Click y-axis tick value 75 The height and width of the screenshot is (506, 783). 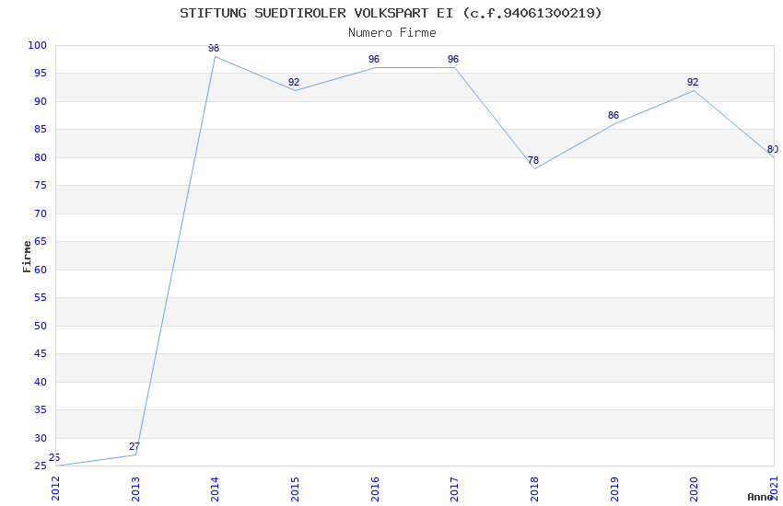pos(41,186)
